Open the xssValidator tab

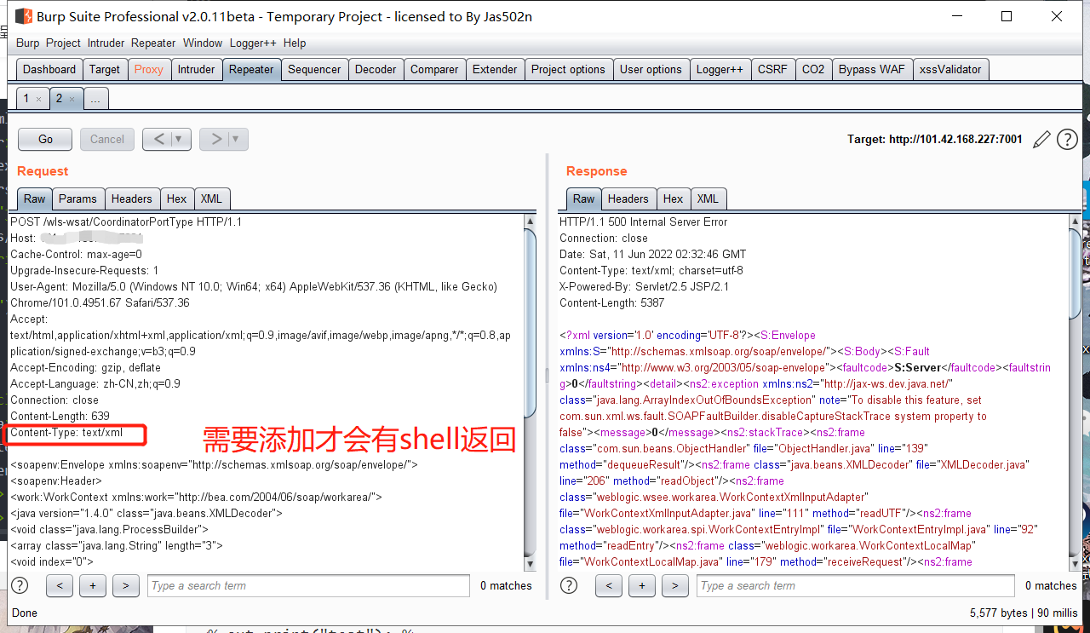coord(950,70)
